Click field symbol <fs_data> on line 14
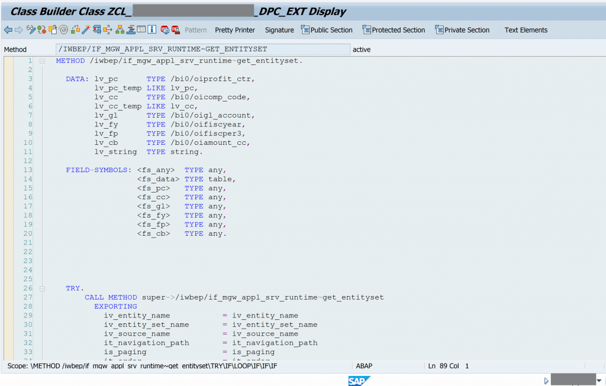 [158, 179]
